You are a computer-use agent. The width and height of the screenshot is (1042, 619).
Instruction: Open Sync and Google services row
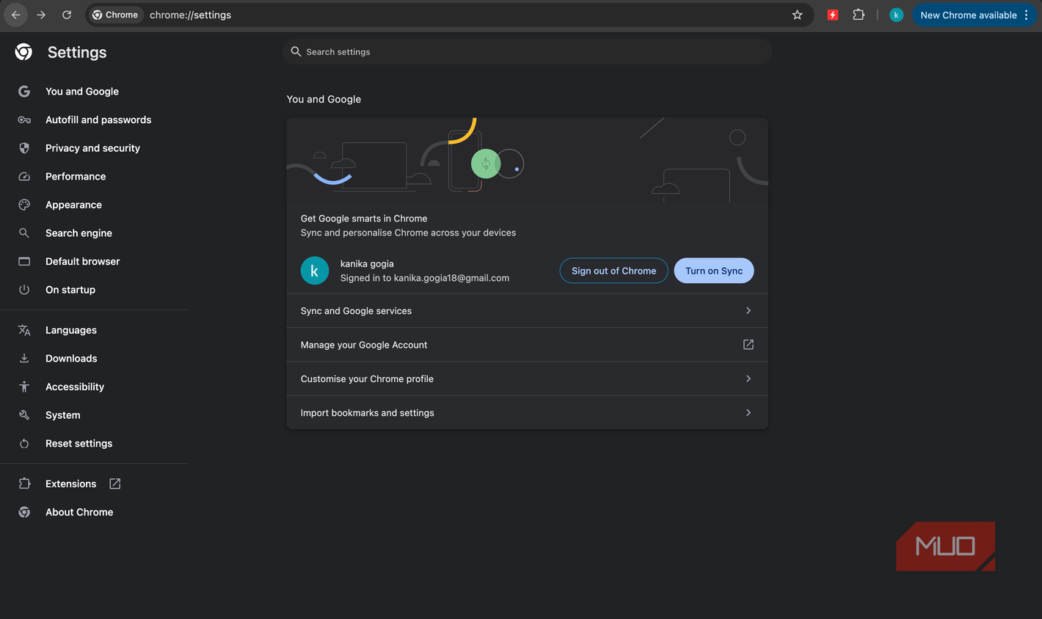(527, 311)
